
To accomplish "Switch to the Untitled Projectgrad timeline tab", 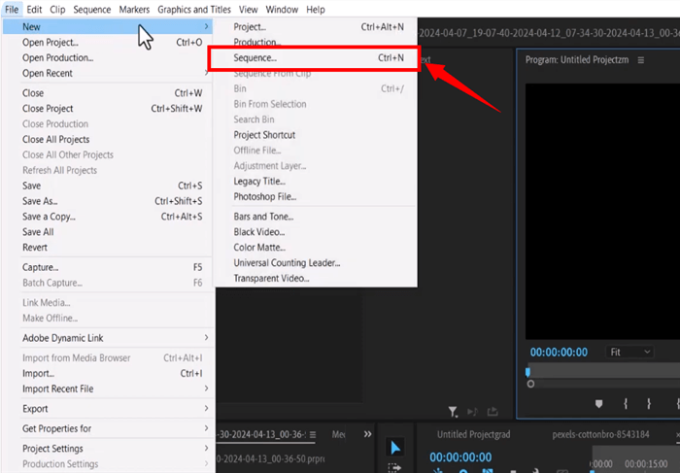I will point(473,434).
